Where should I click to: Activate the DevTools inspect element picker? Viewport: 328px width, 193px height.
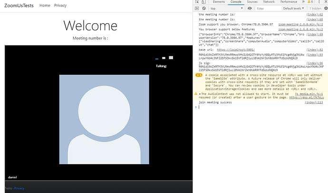(x=197, y=2)
